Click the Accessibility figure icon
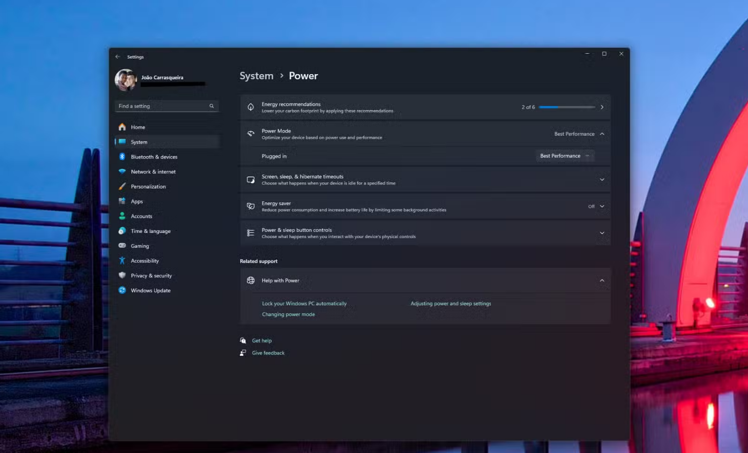Viewport: 748px width, 453px height. coord(122,261)
